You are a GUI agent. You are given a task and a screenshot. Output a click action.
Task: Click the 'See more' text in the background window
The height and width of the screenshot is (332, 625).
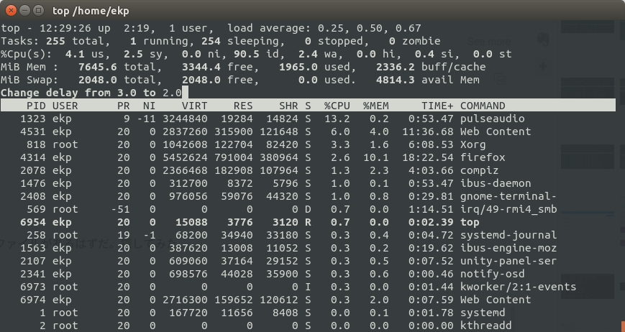tap(488, 42)
